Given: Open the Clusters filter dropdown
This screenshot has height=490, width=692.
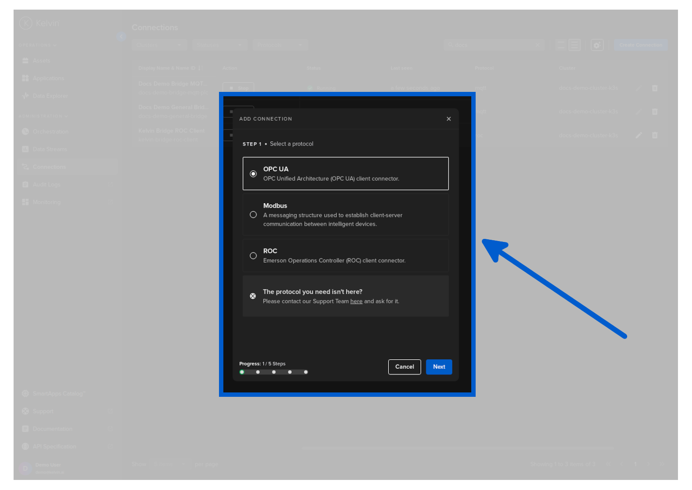Looking at the screenshot, I should coord(159,45).
